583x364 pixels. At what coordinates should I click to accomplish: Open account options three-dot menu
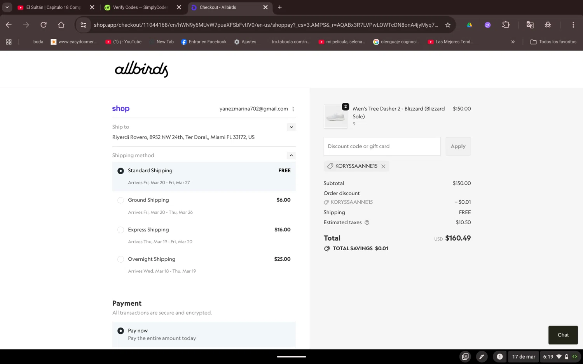pos(293,109)
